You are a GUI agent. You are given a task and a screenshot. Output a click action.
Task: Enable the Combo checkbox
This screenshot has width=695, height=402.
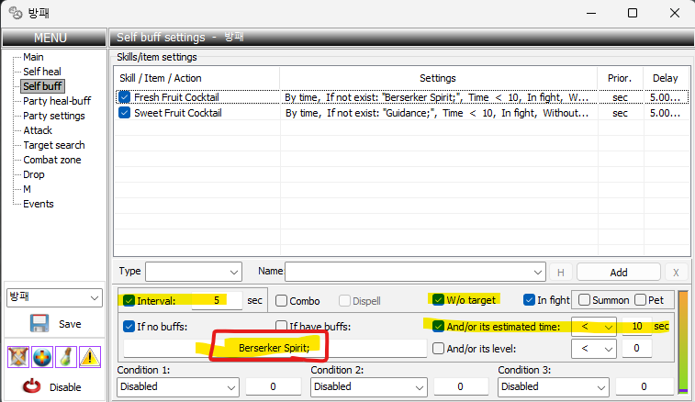[283, 300]
